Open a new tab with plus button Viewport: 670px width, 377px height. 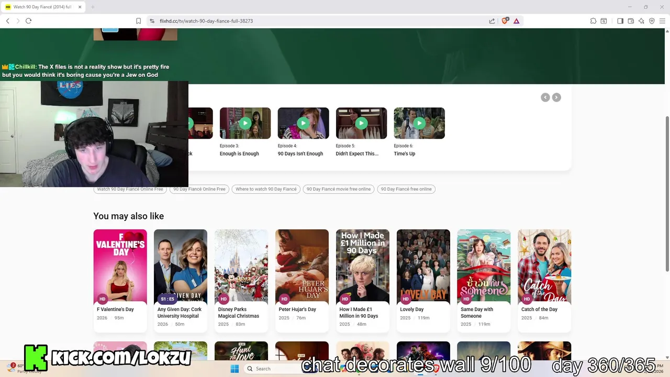(x=93, y=7)
